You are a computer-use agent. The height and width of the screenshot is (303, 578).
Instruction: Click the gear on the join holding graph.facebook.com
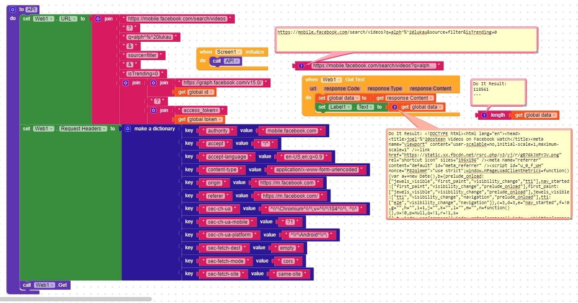tap(153, 83)
